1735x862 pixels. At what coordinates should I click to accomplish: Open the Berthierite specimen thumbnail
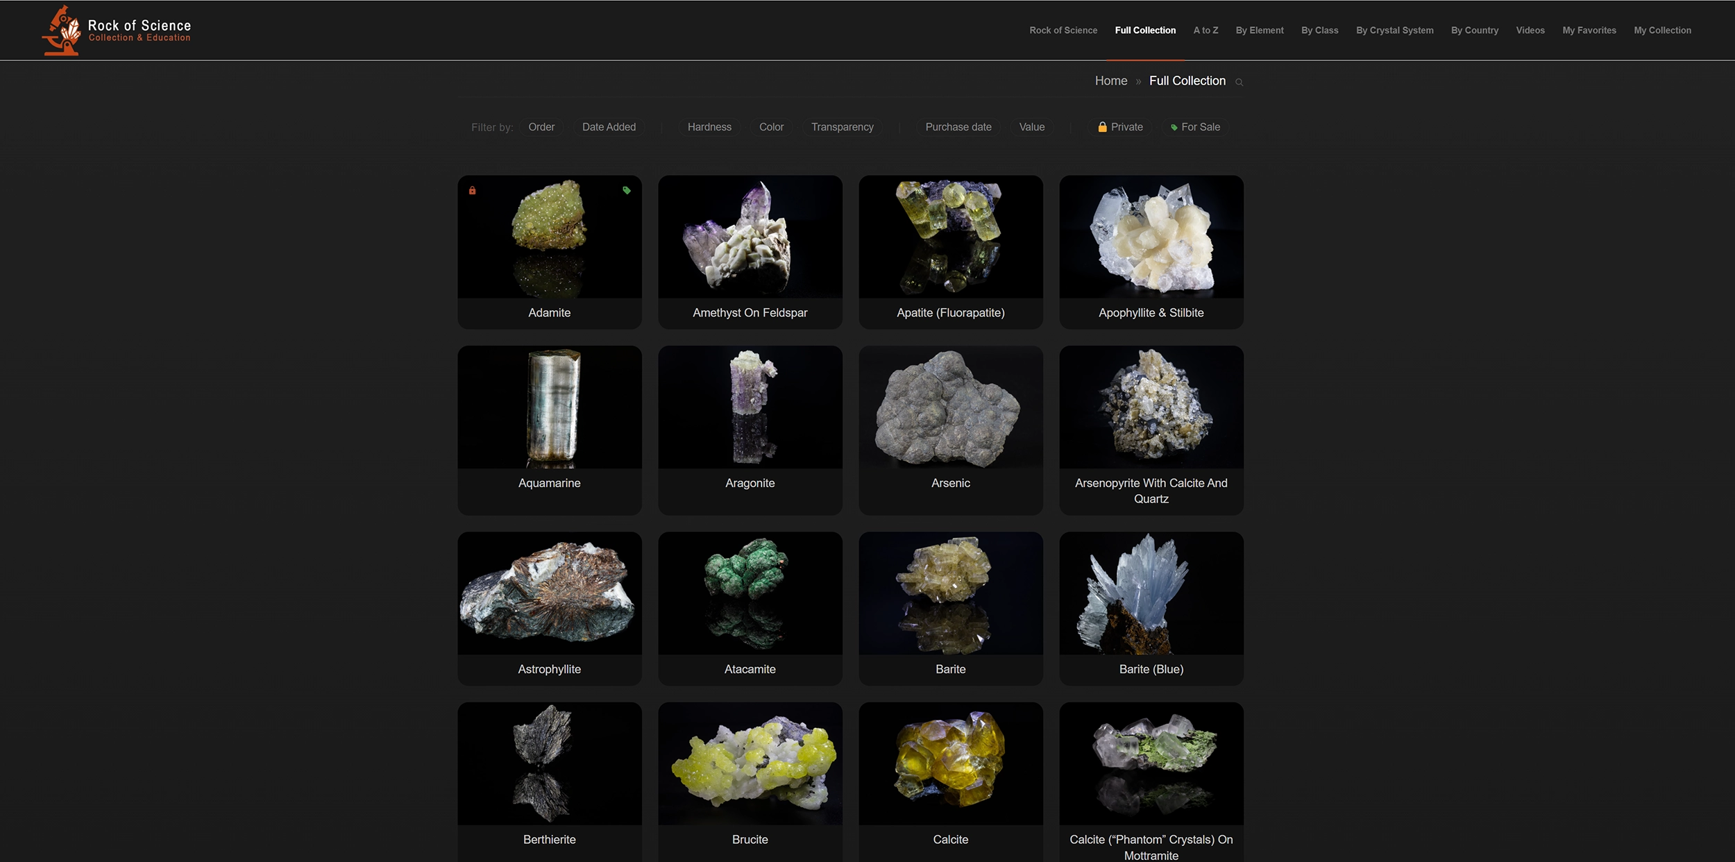(x=550, y=763)
